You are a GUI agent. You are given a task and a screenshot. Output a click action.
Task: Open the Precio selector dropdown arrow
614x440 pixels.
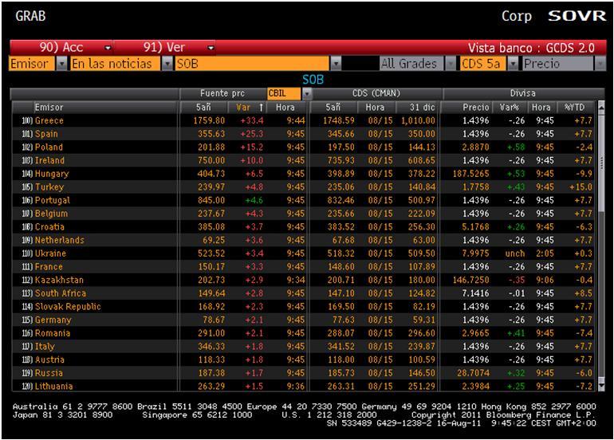click(x=600, y=64)
